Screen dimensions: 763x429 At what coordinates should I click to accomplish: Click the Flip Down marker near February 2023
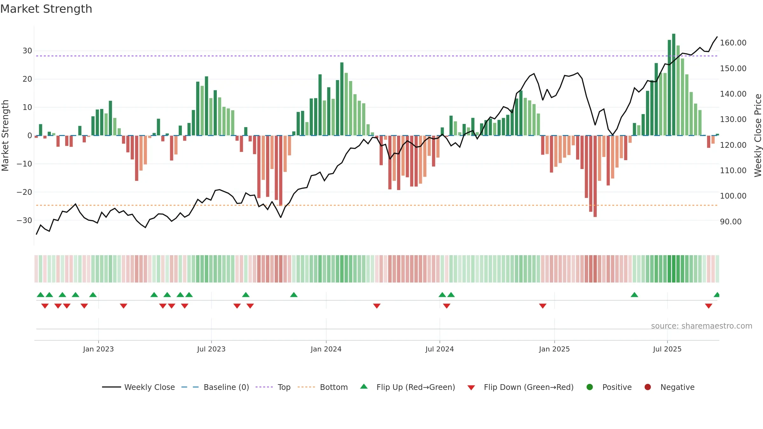pyautogui.click(x=123, y=306)
